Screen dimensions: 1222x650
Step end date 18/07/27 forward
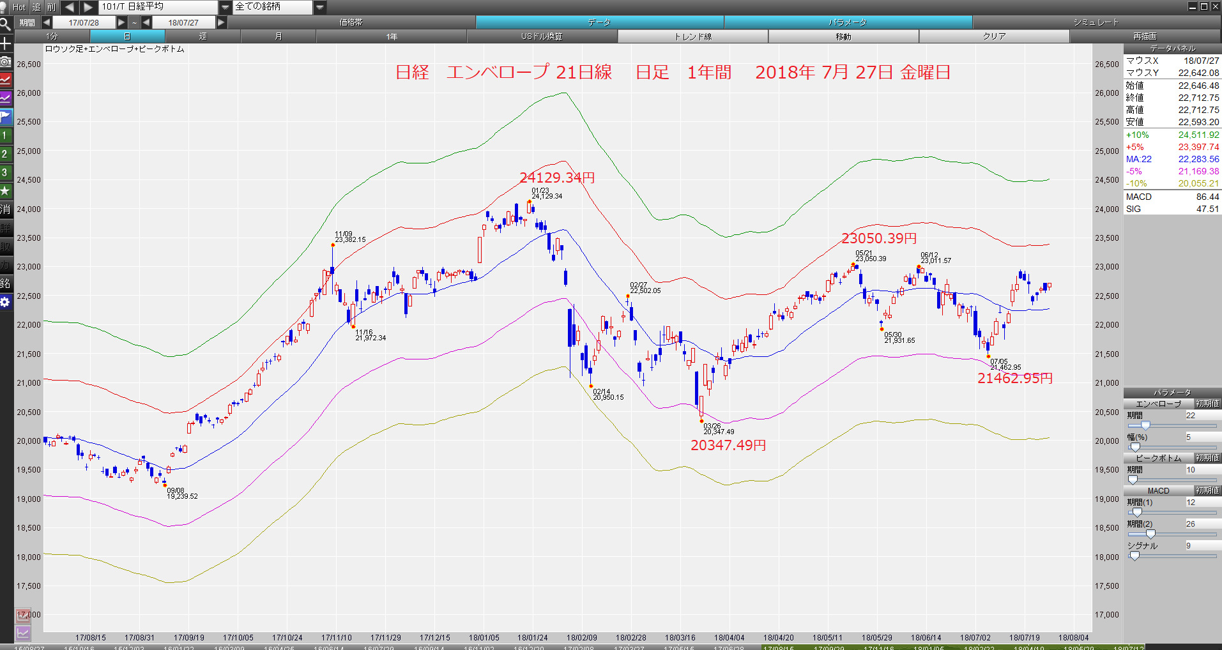point(221,22)
